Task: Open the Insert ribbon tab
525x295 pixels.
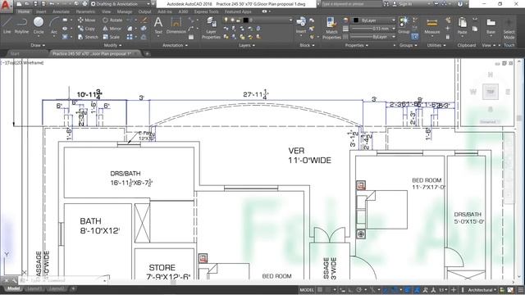Action: 41,11
